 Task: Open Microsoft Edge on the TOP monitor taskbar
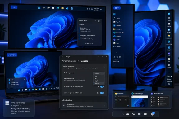click(x=58, y=8)
